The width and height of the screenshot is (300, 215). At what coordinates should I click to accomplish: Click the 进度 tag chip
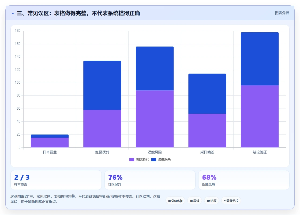pos(212,201)
